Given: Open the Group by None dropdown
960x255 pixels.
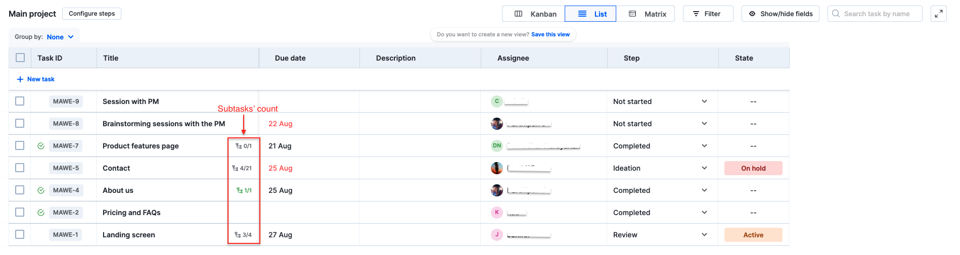Looking at the screenshot, I should [x=60, y=37].
